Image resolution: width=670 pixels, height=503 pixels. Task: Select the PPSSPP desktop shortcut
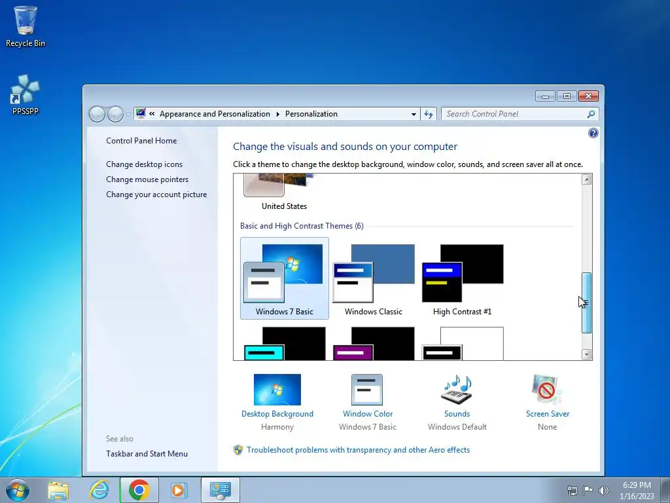point(26,94)
